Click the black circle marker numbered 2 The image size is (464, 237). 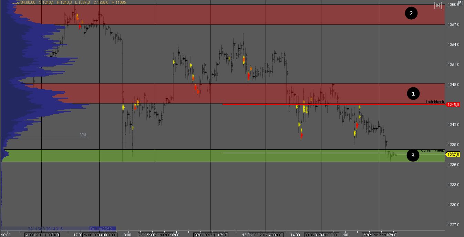tap(411, 13)
